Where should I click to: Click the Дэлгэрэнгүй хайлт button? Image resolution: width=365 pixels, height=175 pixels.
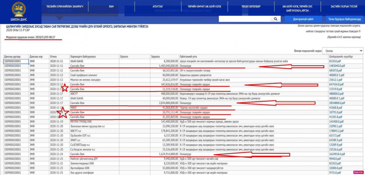pyautogui.click(x=303, y=19)
